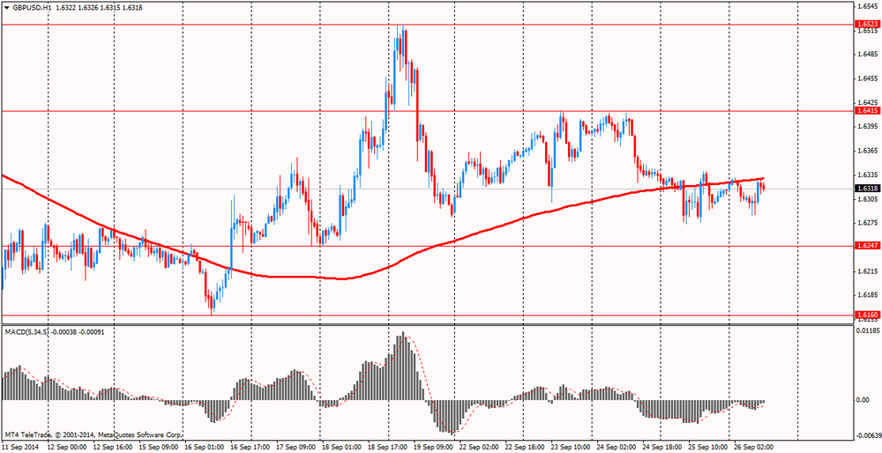Viewport: 882px width, 453px height.
Task: Click the 0.00 MACD scale value
Action: click(863, 400)
